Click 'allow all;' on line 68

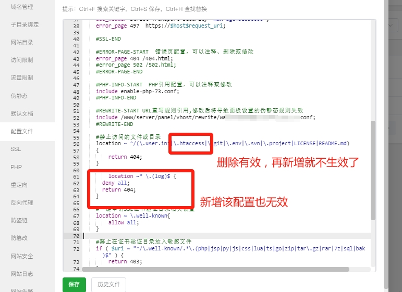pyautogui.click(x=124, y=222)
